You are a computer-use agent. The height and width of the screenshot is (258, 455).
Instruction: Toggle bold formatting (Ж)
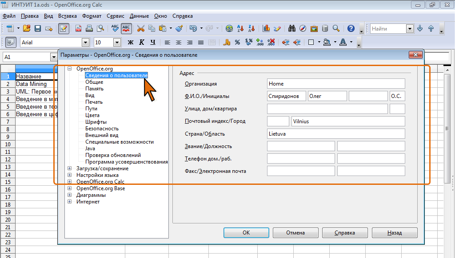coord(131,42)
